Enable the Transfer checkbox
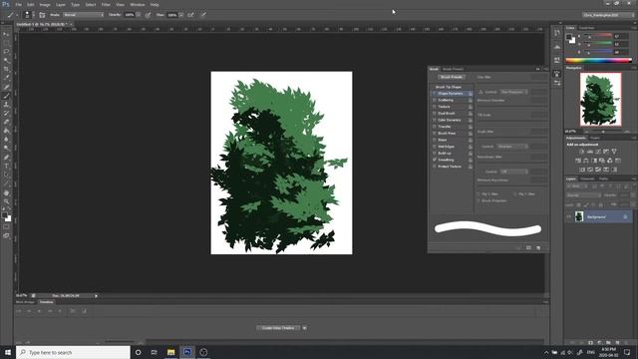638x359 pixels. [x=435, y=127]
